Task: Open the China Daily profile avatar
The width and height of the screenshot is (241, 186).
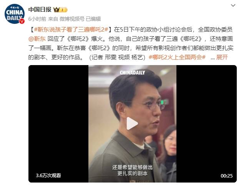Action: (x=15, y=14)
